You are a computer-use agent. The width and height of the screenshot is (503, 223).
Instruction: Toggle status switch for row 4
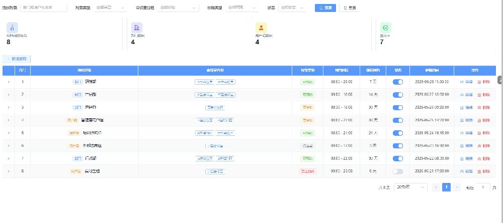[x=398, y=120]
